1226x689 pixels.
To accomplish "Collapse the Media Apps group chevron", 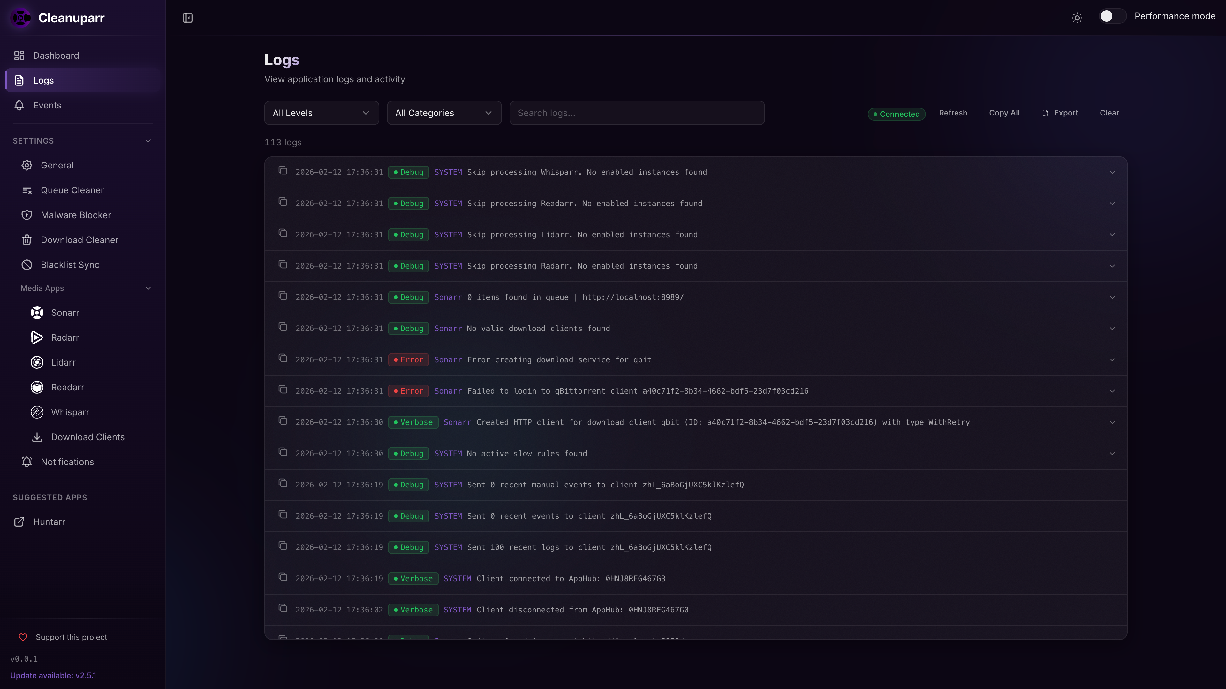I will [x=148, y=288].
